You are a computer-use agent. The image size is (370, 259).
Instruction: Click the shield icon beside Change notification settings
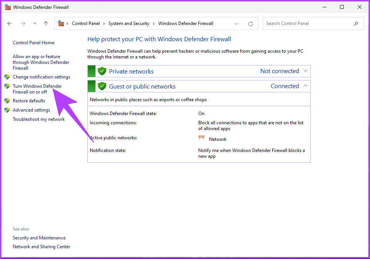point(7,77)
